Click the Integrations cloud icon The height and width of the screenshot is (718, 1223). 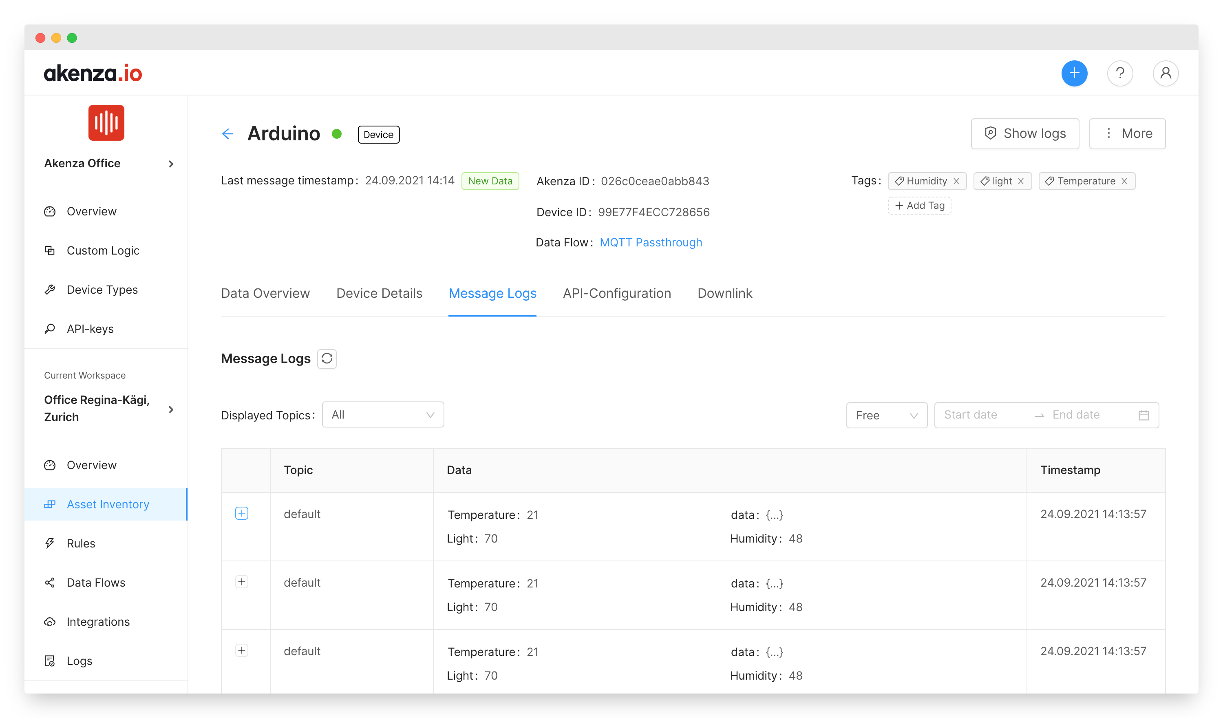click(x=50, y=622)
